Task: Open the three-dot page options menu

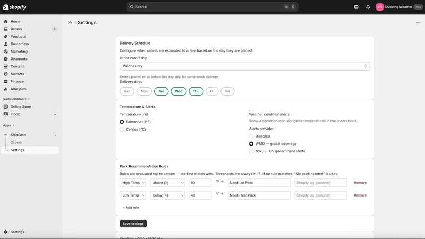Action: click(418, 22)
